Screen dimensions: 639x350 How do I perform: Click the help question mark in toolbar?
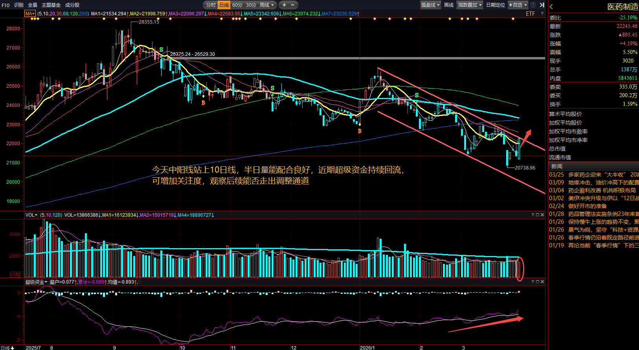[x=533, y=5]
